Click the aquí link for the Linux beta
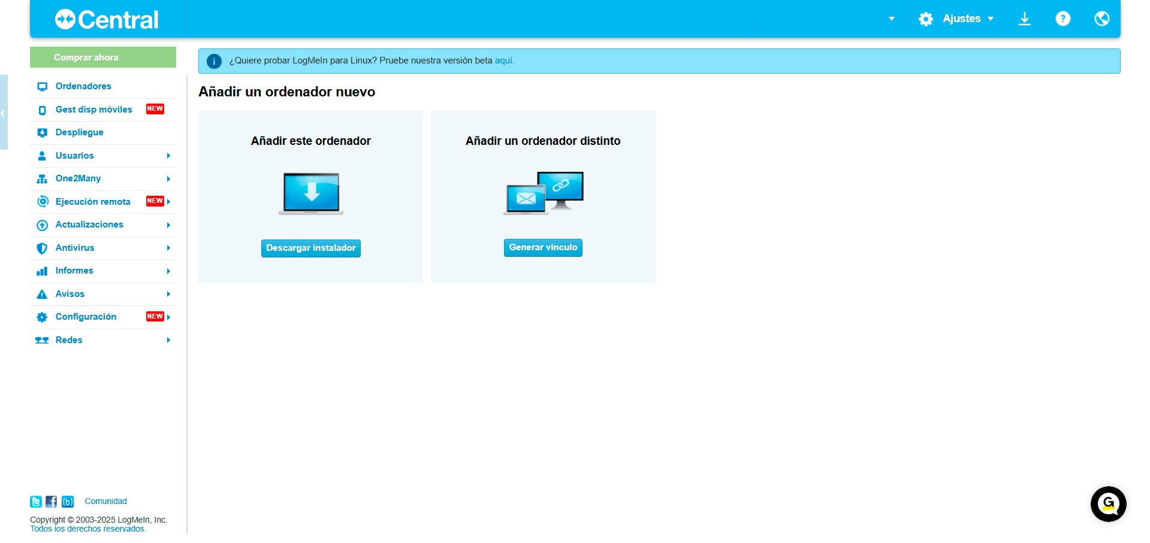Screen dimensions: 1150x543 502,60
